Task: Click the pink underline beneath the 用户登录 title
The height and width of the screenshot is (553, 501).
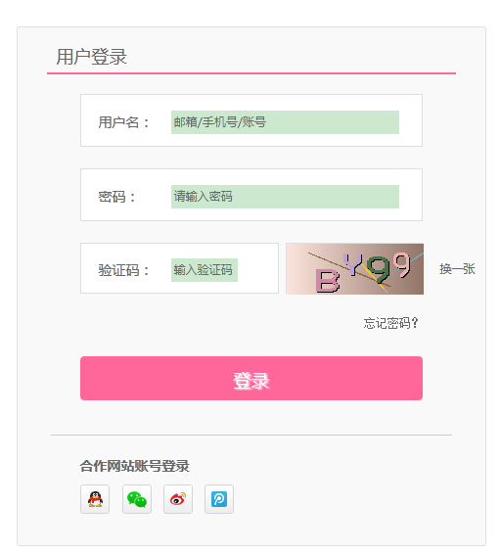Action: (251, 73)
